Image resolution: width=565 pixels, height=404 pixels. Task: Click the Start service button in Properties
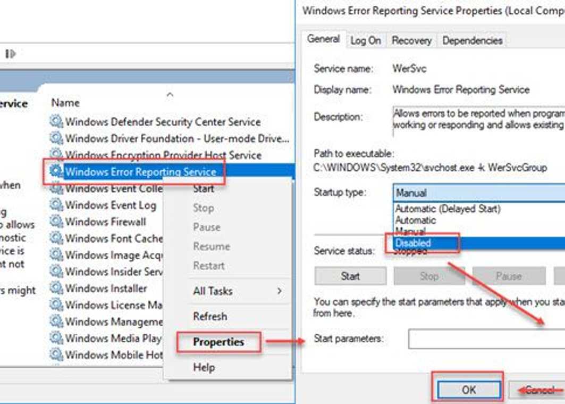350,276
